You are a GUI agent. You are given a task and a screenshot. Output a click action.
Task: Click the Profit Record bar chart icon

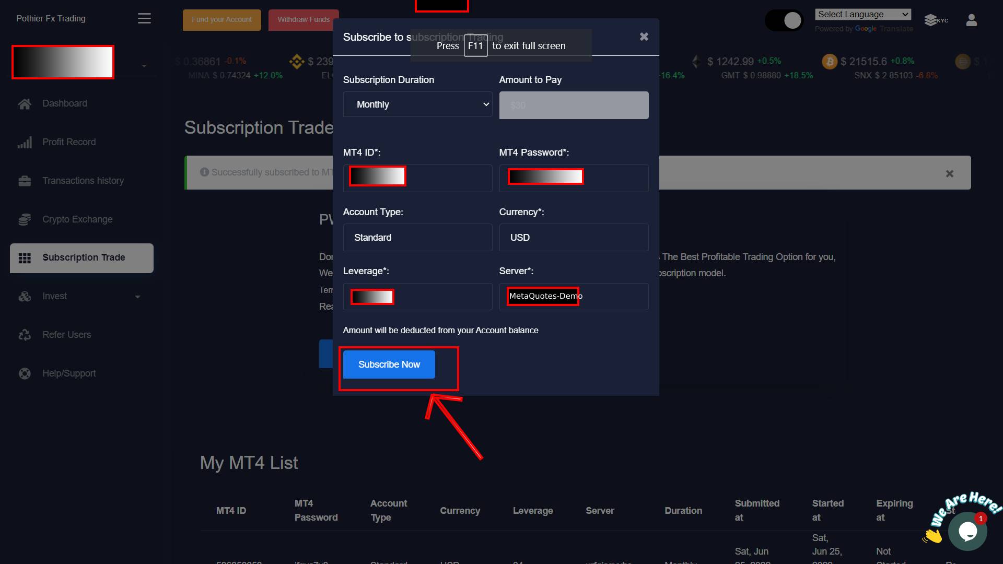tap(25, 143)
